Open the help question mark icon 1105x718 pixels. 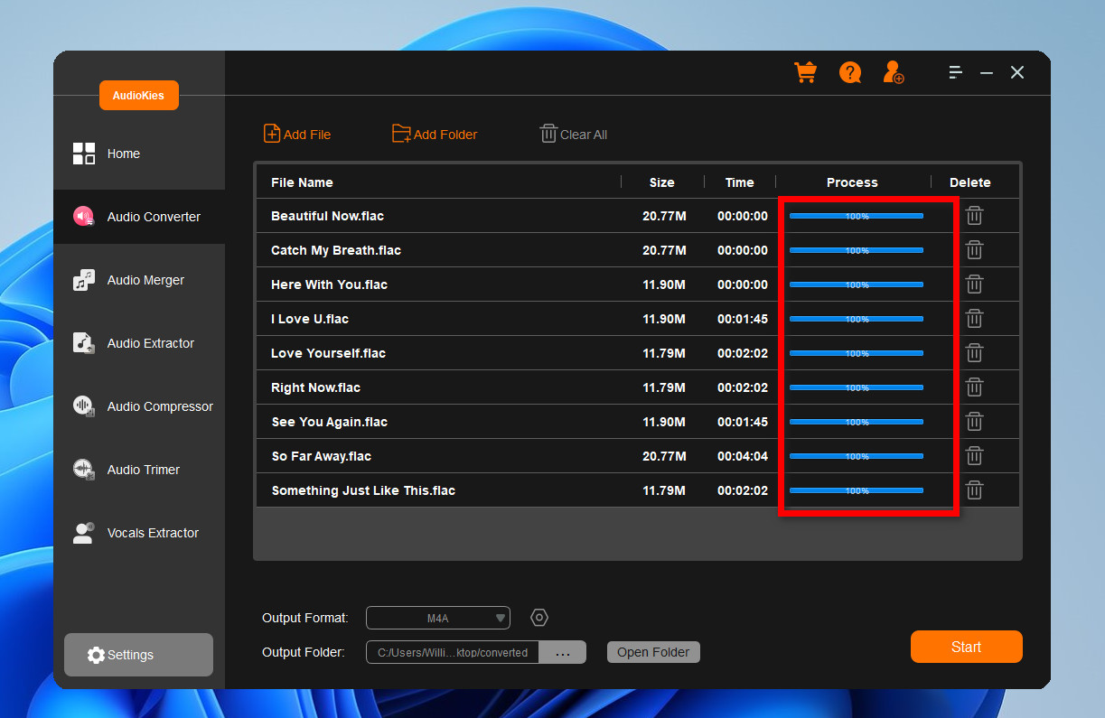point(850,72)
